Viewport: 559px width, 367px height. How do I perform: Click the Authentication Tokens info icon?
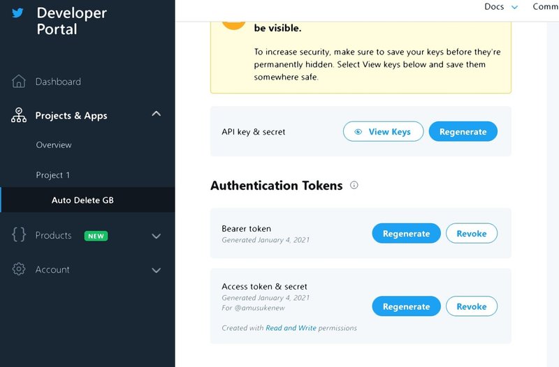(354, 186)
